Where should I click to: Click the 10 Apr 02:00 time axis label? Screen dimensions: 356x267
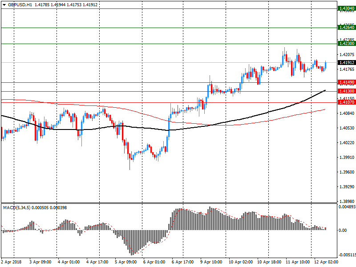(x=241, y=262)
